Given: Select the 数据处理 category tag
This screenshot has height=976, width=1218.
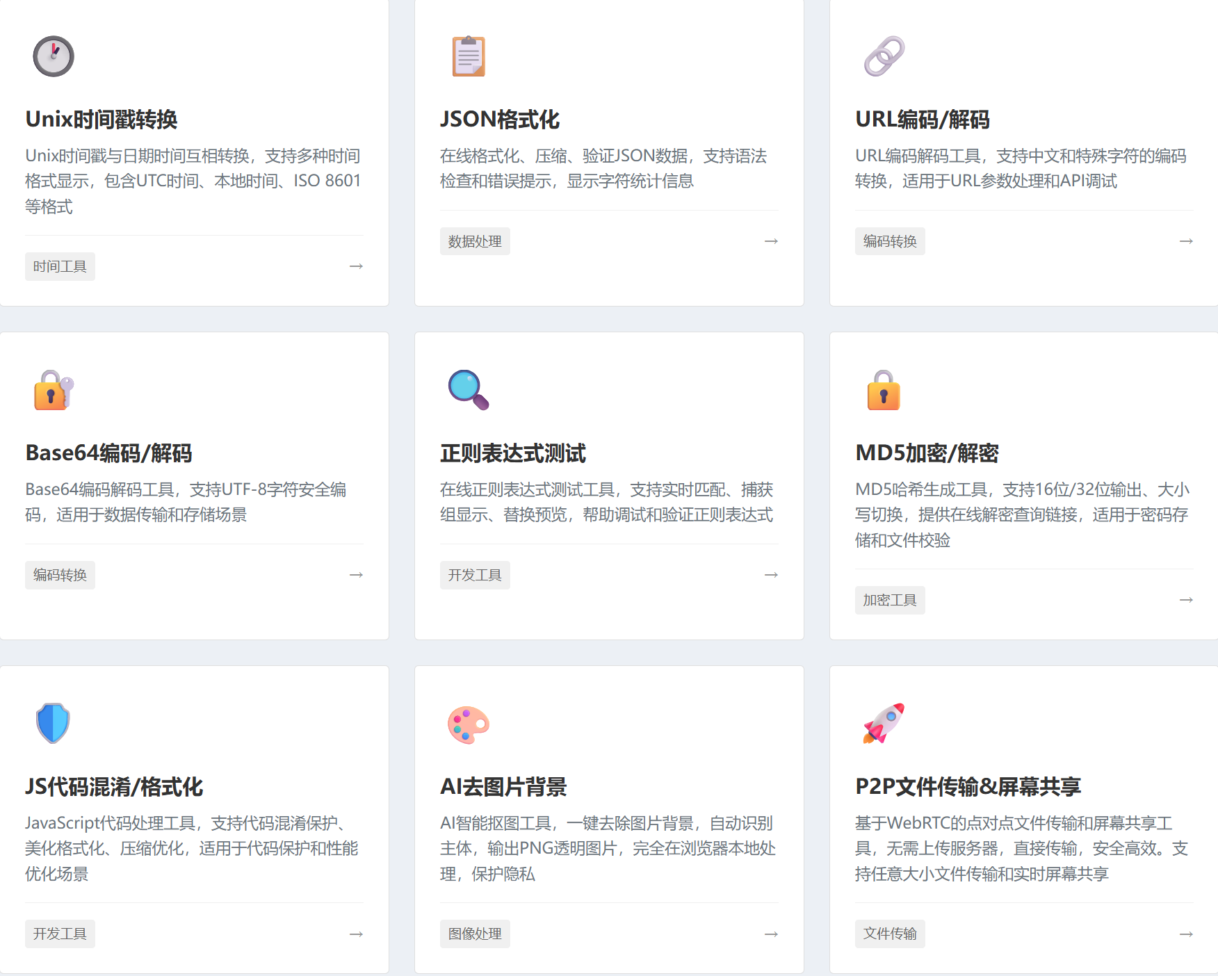Looking at the screenshot, I should coord(475,242).
